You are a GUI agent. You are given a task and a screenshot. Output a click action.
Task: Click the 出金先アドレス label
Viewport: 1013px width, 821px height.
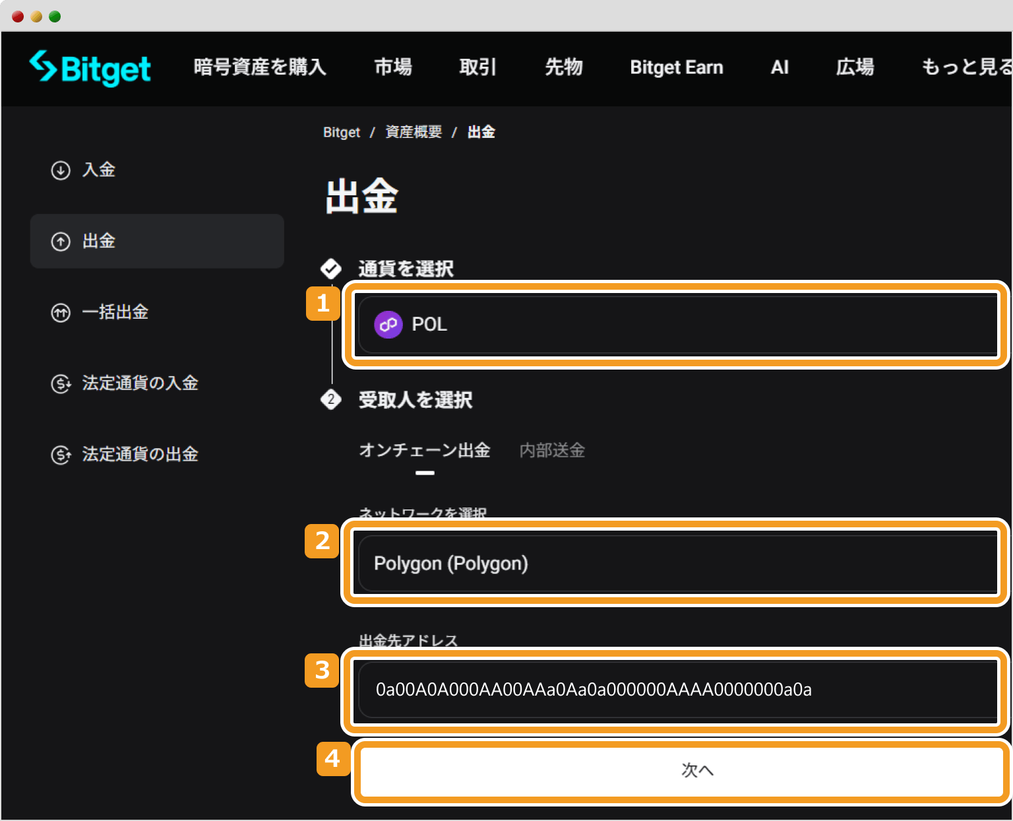pyautogui.click(x=408, y=640)
